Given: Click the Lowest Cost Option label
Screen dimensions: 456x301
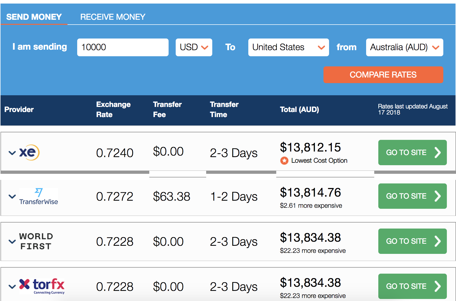Looking at the screenshot, I should [319, 161].
